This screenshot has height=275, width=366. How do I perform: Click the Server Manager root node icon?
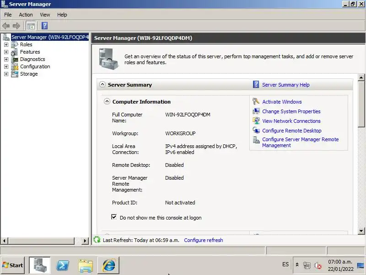[6, 37]
